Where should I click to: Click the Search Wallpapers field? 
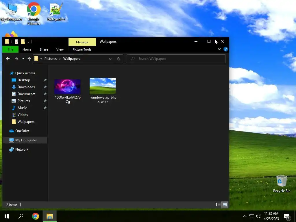[x=176, y=59]
